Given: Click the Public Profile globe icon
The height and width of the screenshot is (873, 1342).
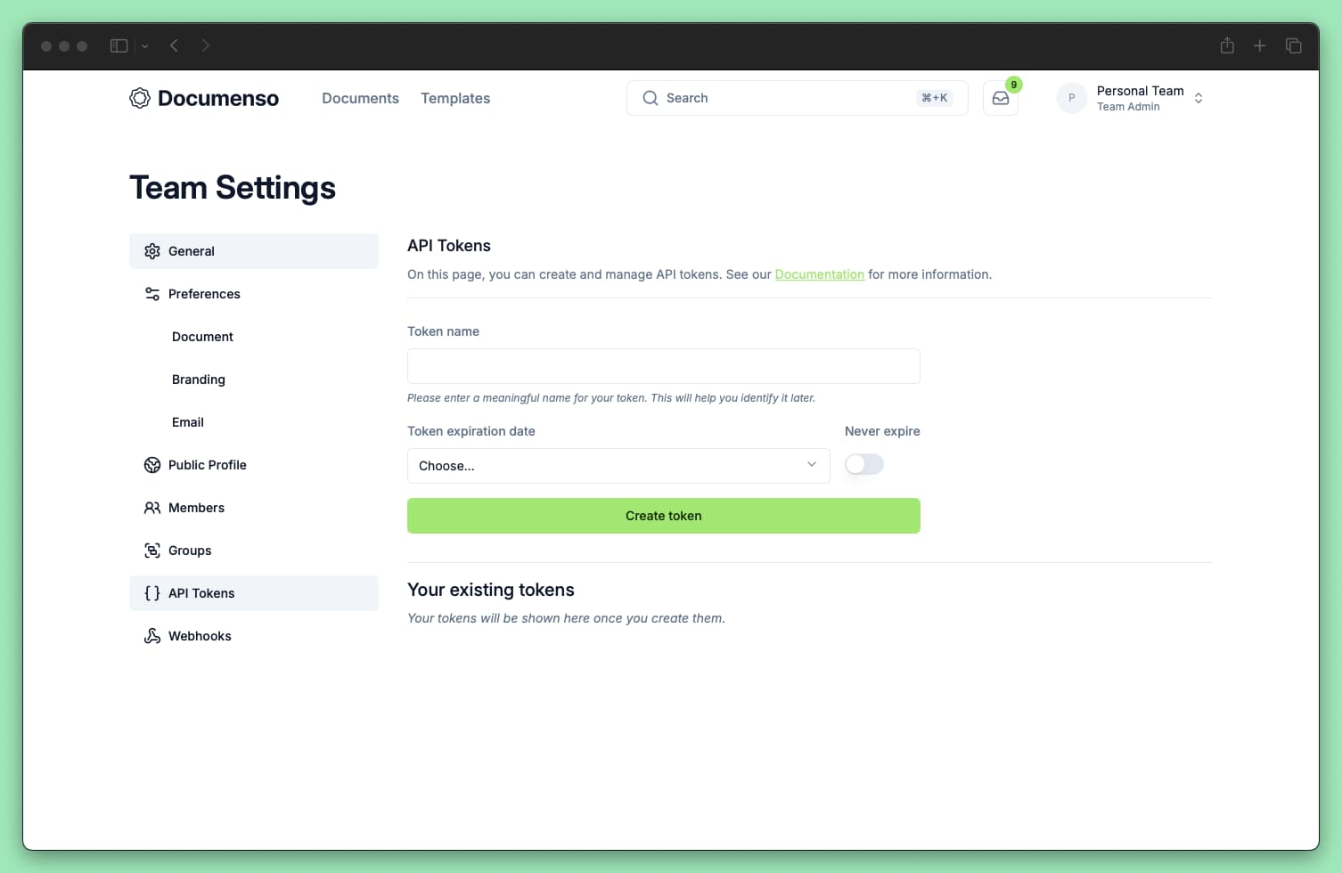Looking at the screenshot, I should [x=151, y=464].
